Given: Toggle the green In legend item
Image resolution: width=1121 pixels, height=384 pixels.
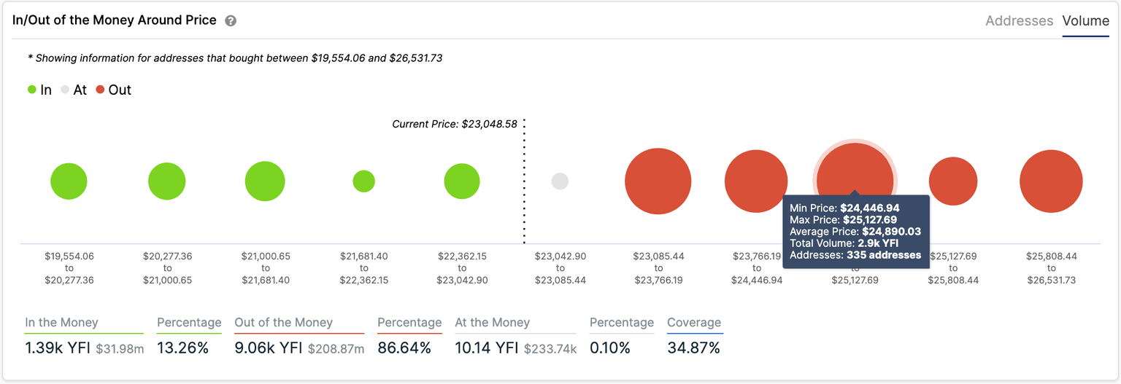Looking at the screenshot, I should point(39,90).
